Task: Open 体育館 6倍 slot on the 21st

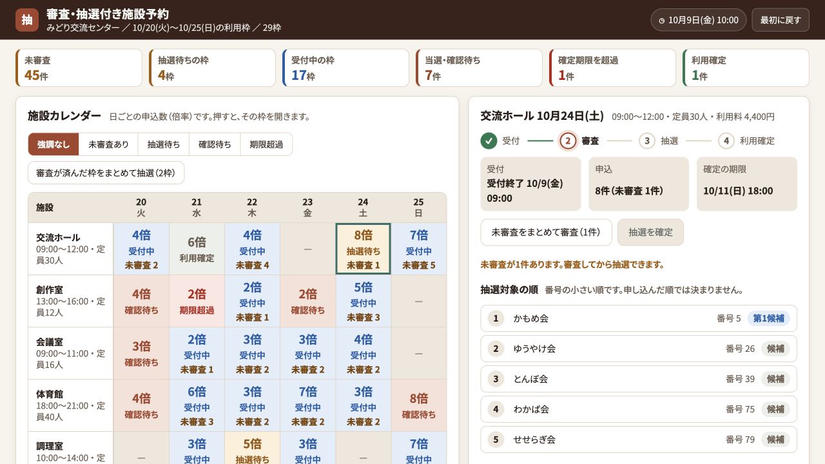Action: click(197, 405)
